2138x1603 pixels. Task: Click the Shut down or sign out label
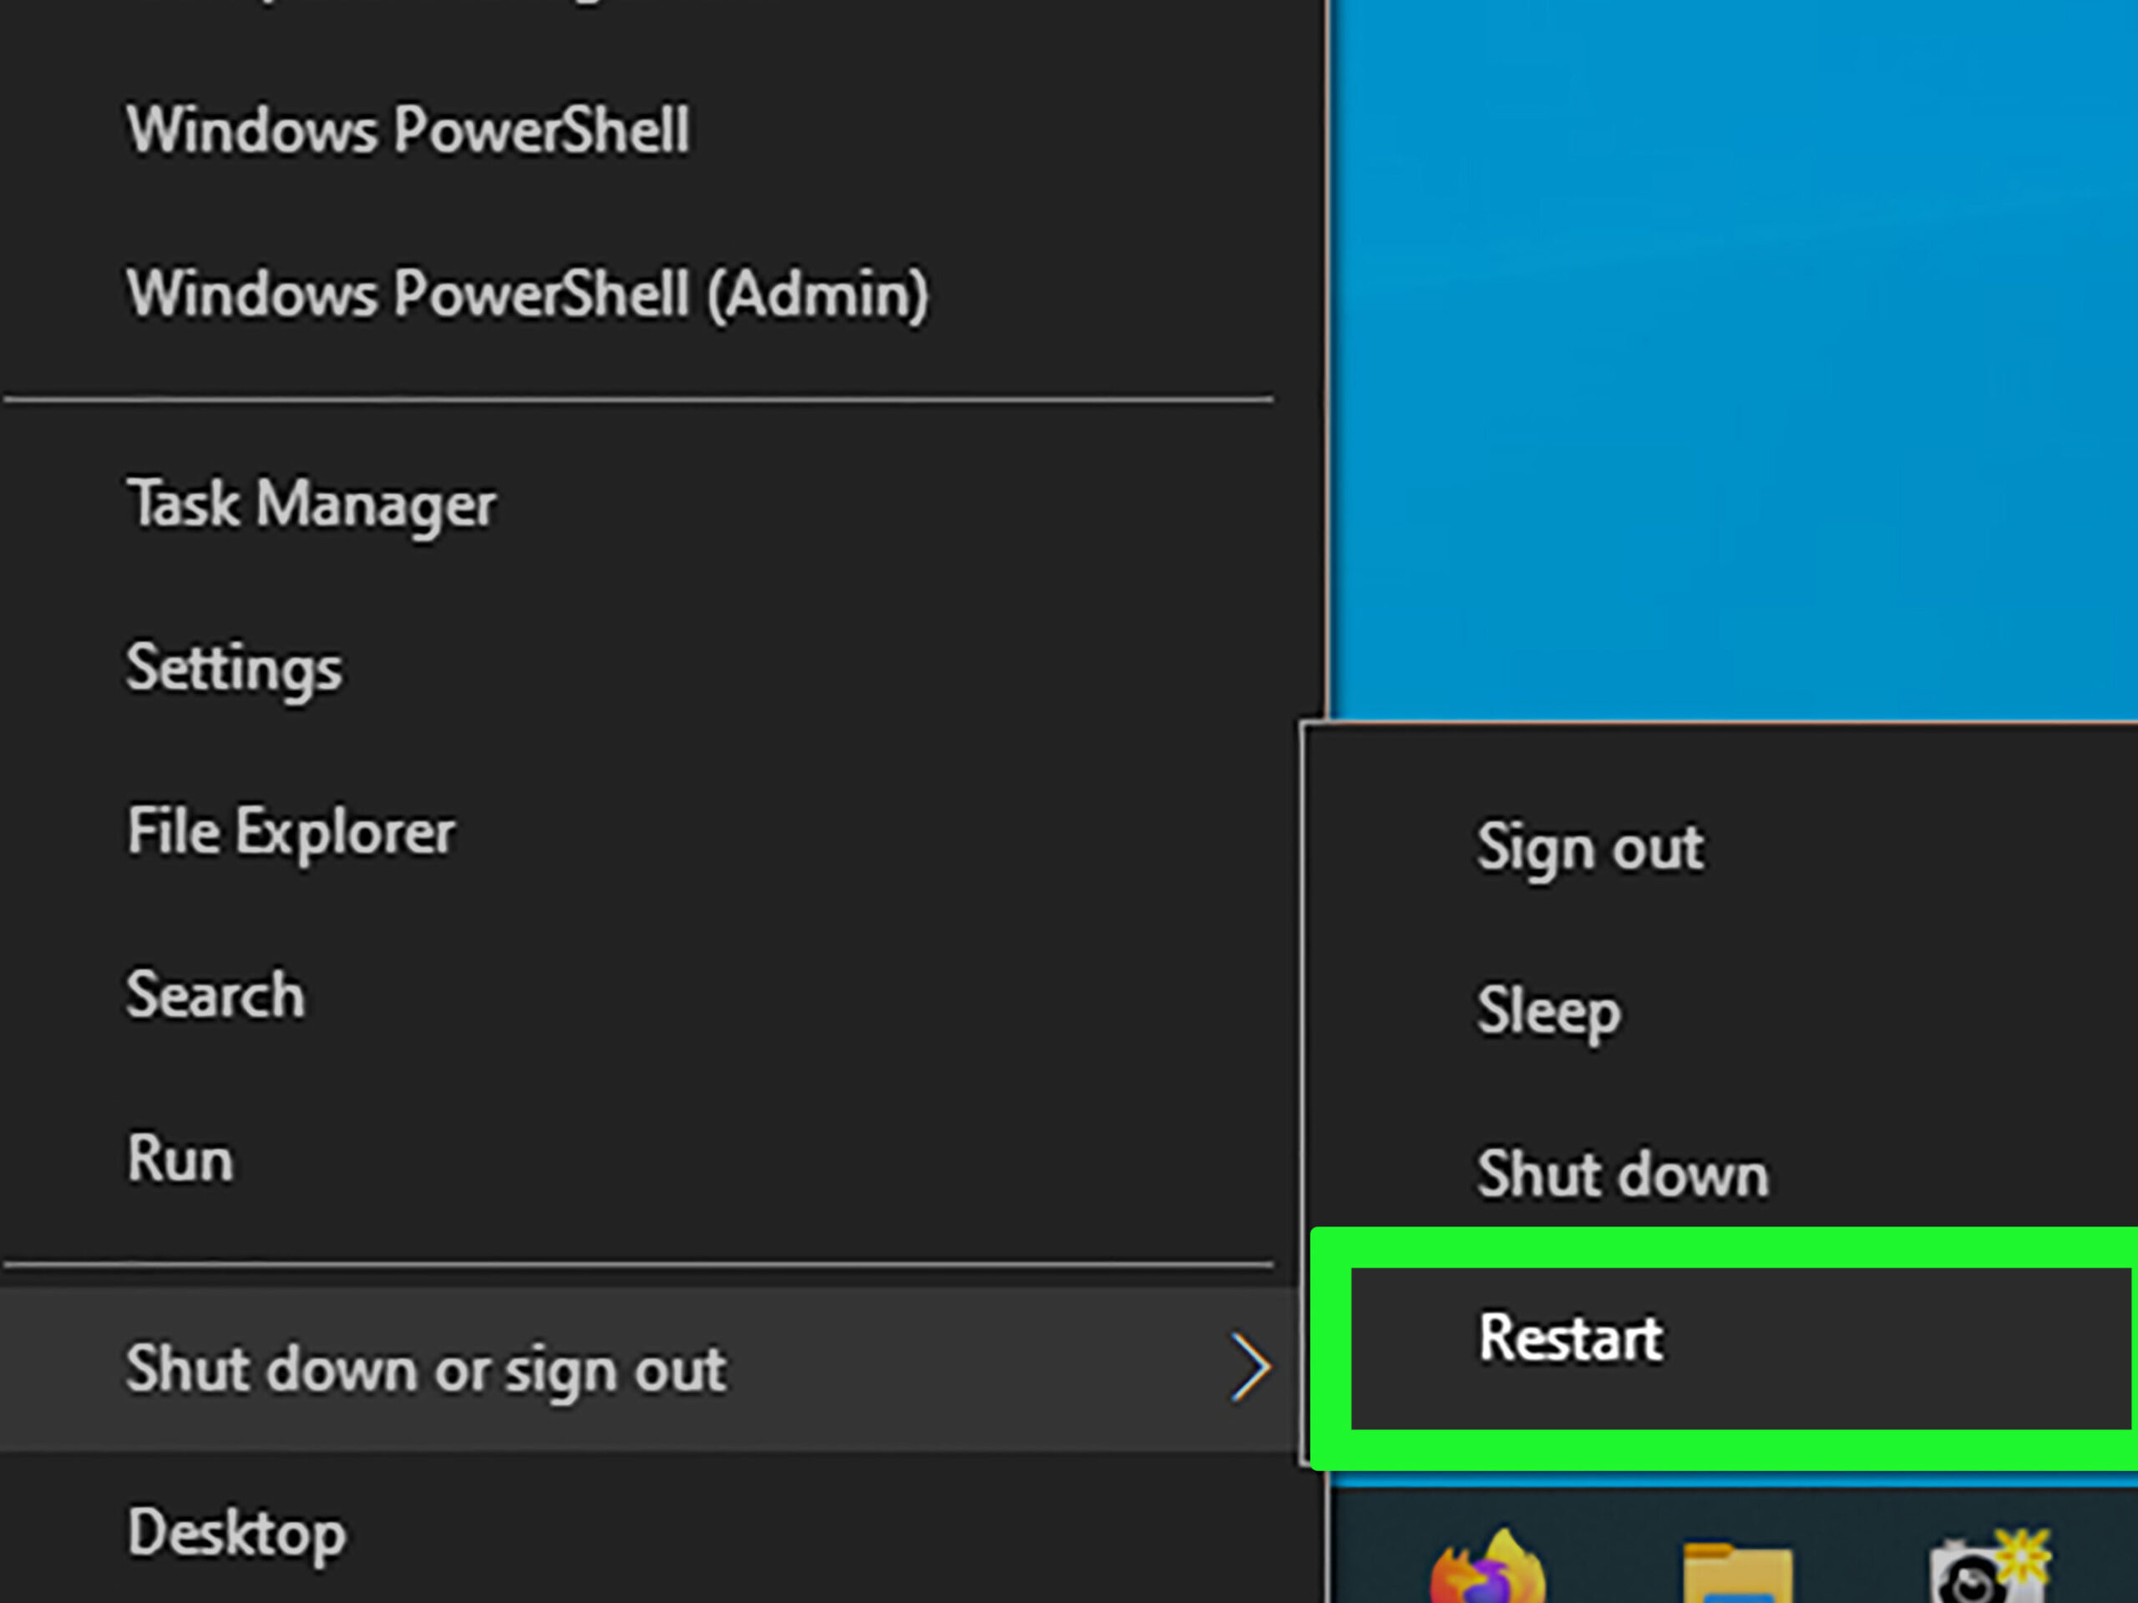[x=426, y=1369]
